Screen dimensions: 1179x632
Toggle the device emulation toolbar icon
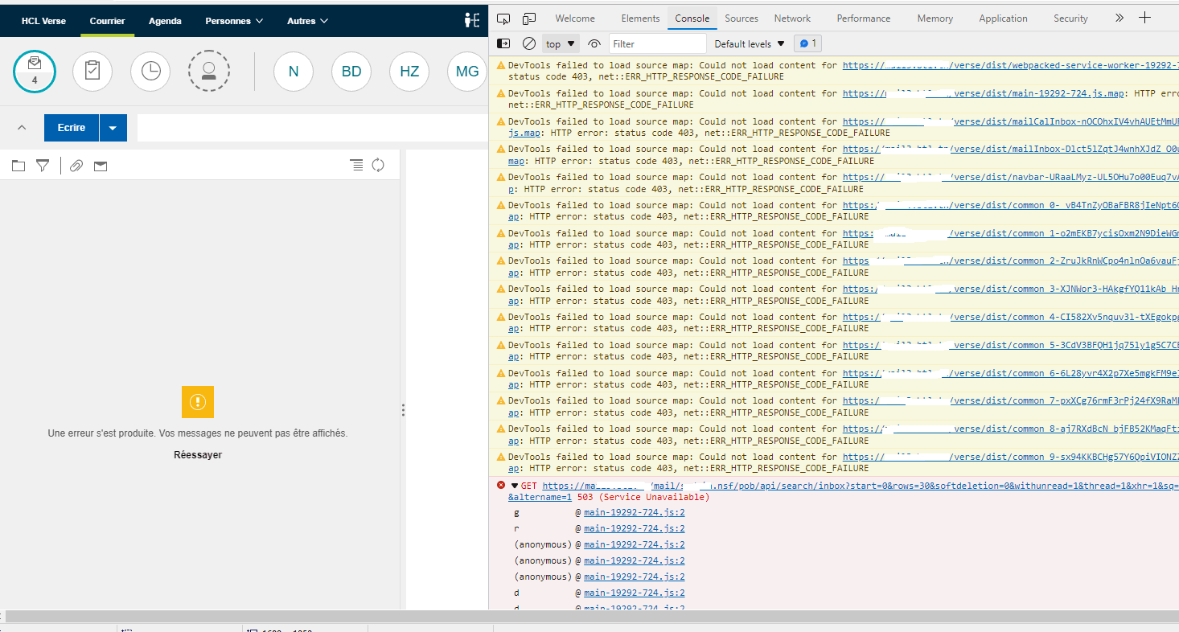(529, 18)
